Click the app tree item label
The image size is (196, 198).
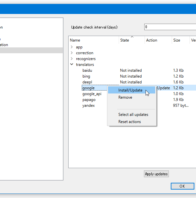79,47
